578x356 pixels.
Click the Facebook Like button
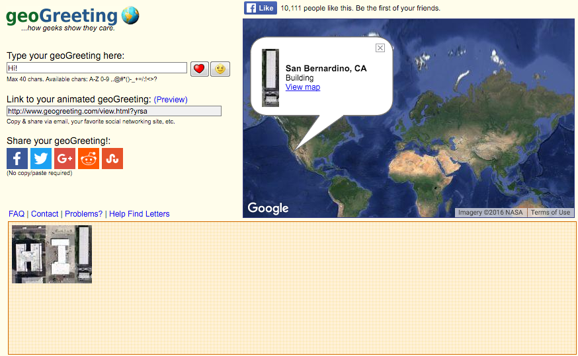point(261,8)
